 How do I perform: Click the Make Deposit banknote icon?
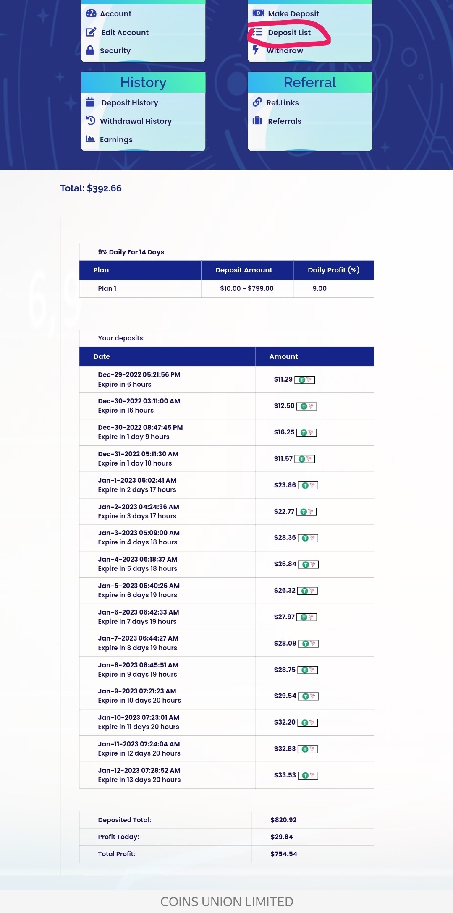tap(258, 13)
